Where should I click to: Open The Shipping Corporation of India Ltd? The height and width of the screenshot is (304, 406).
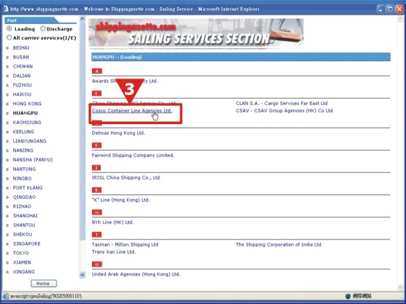[278, 244]
